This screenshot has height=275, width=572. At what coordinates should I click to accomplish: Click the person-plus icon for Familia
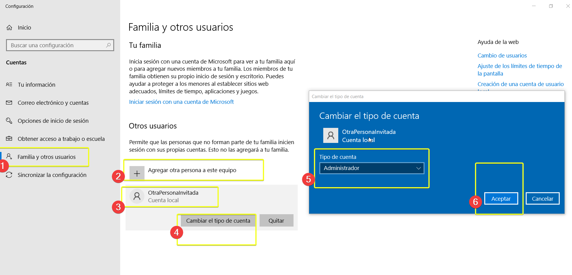9,156
